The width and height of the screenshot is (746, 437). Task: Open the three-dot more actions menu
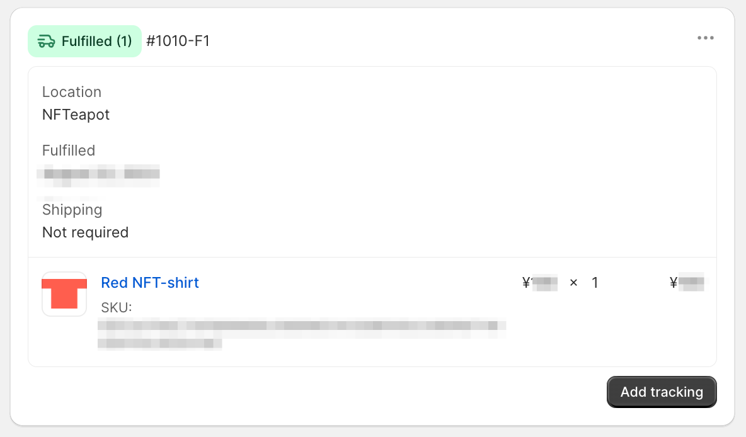[705, 38]
